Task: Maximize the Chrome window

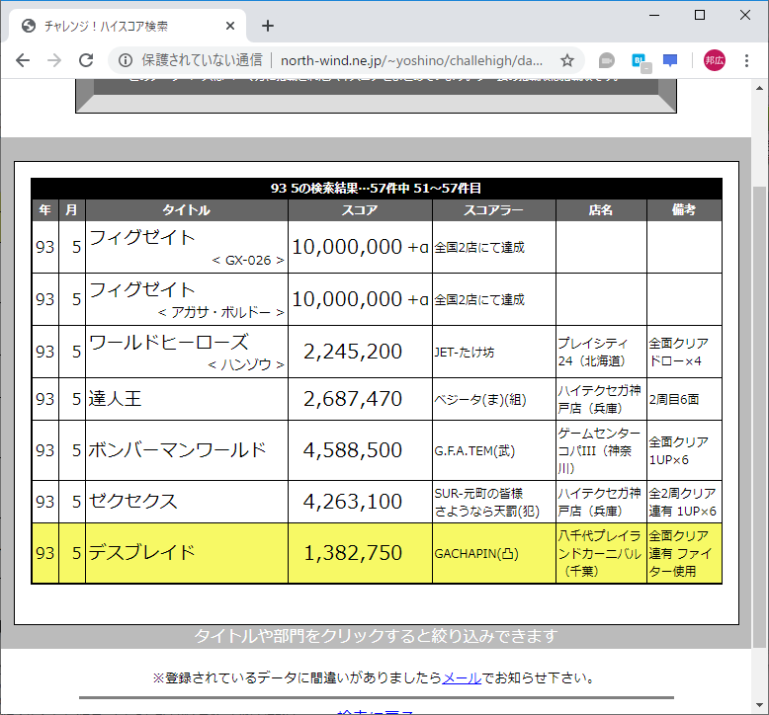Action: pos(700,15)
